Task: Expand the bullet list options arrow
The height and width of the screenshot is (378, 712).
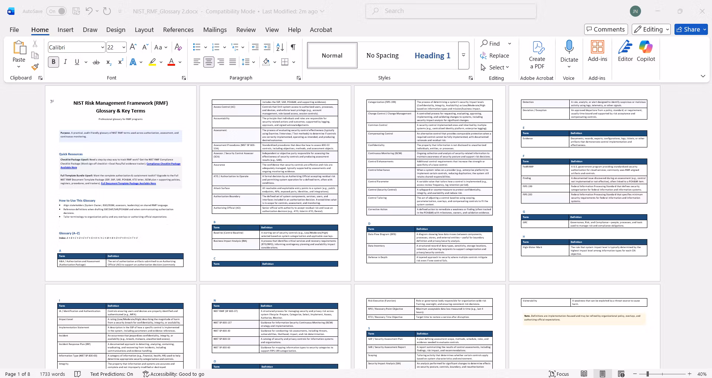Action: [x=205, y=47]
